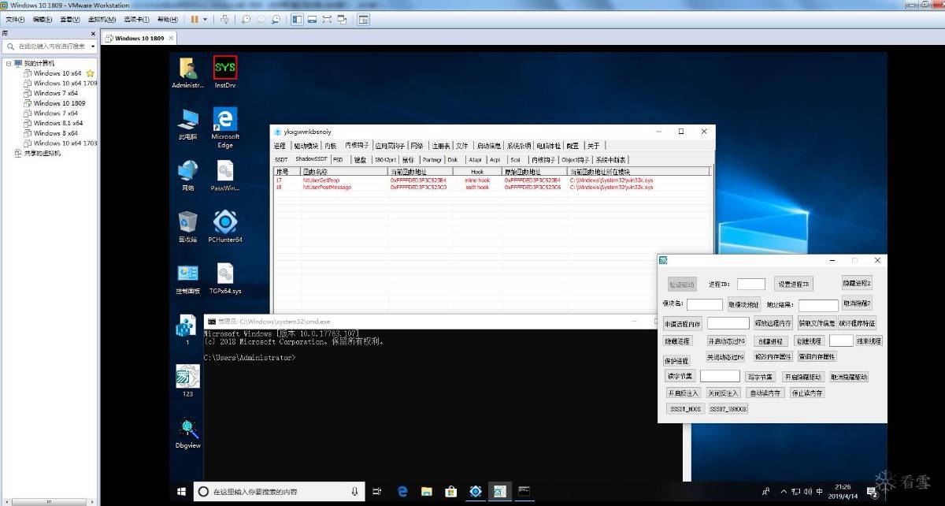This screenshot has height=506, width=945.
Task: Select the Microsoft Edge desktop icon
Action: 225,127
